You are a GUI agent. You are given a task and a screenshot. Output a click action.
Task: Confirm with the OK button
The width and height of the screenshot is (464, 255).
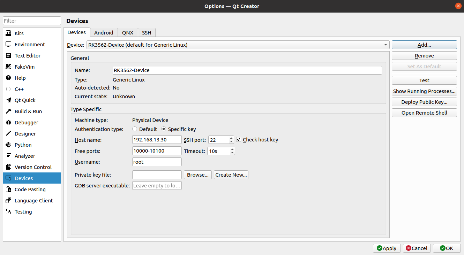(x=447, y=248)
